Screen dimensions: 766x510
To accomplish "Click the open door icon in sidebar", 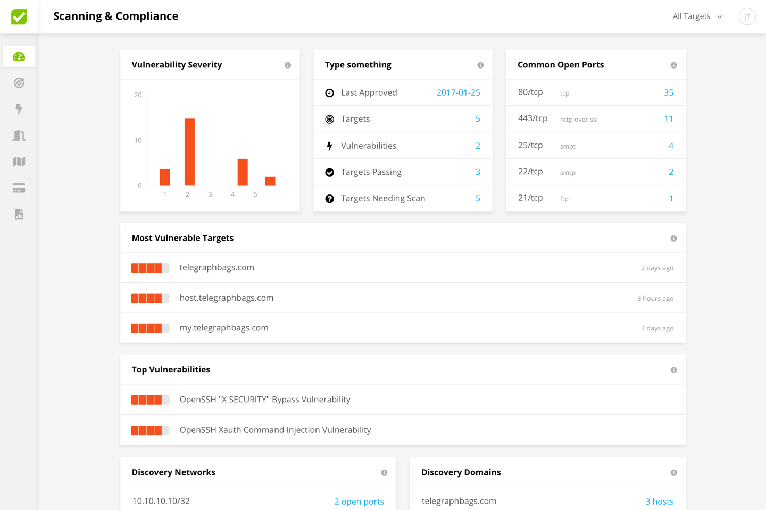I will coord(19,135).
